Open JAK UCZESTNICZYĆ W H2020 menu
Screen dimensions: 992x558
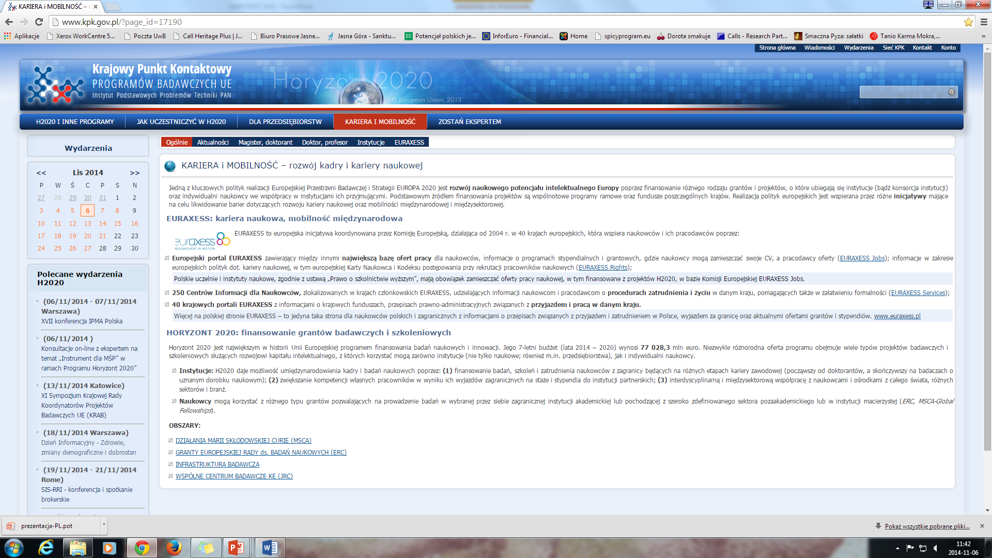tap(181, 122)
